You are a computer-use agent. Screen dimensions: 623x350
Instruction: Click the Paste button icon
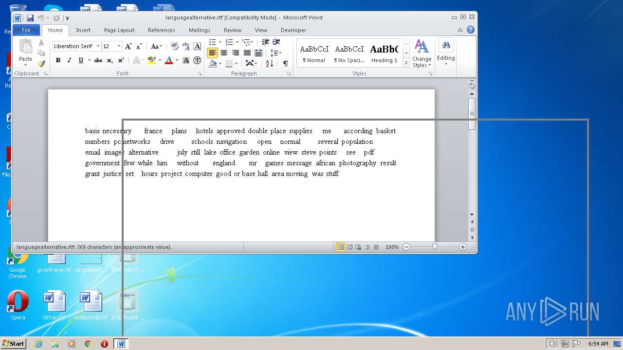(25, 48)
